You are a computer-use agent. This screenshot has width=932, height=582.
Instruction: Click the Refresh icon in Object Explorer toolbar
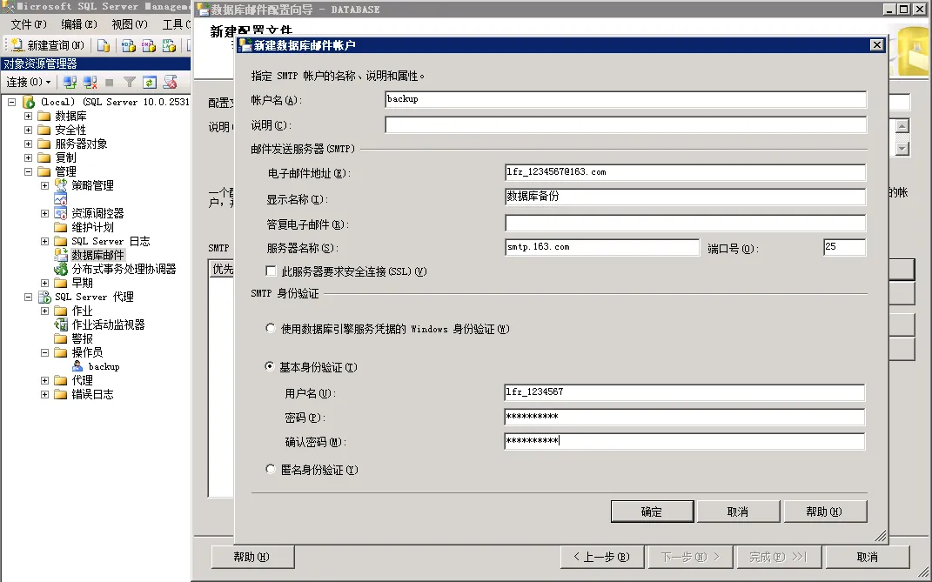click(x=150, y=82)
